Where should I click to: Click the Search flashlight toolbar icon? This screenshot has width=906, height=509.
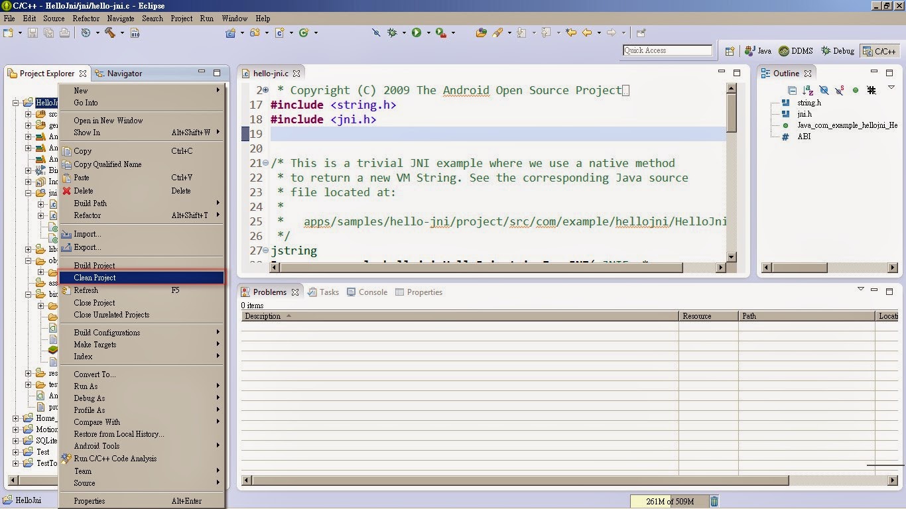tap(498, 32)
